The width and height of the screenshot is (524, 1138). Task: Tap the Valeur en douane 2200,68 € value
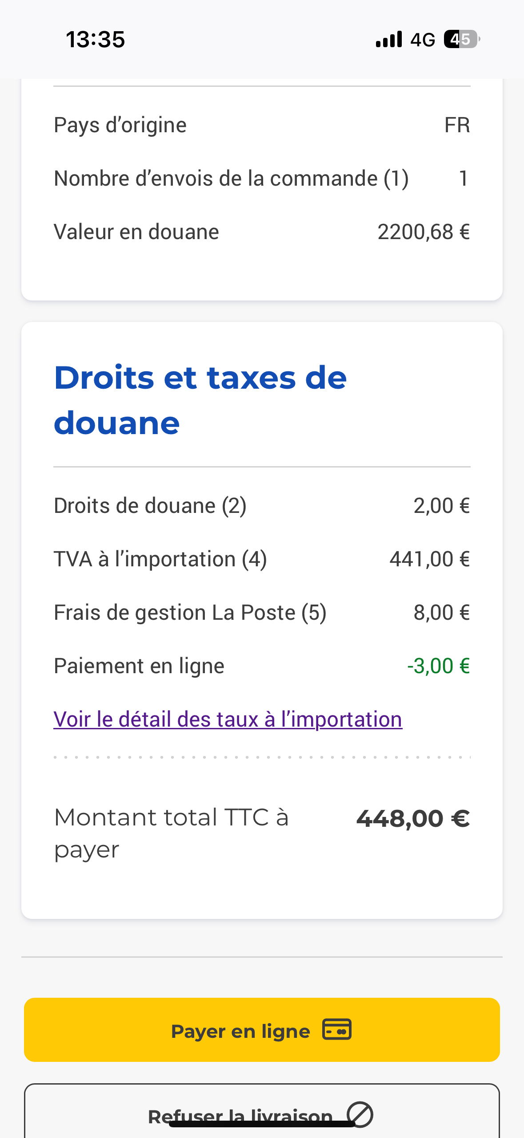pos(424,232)
